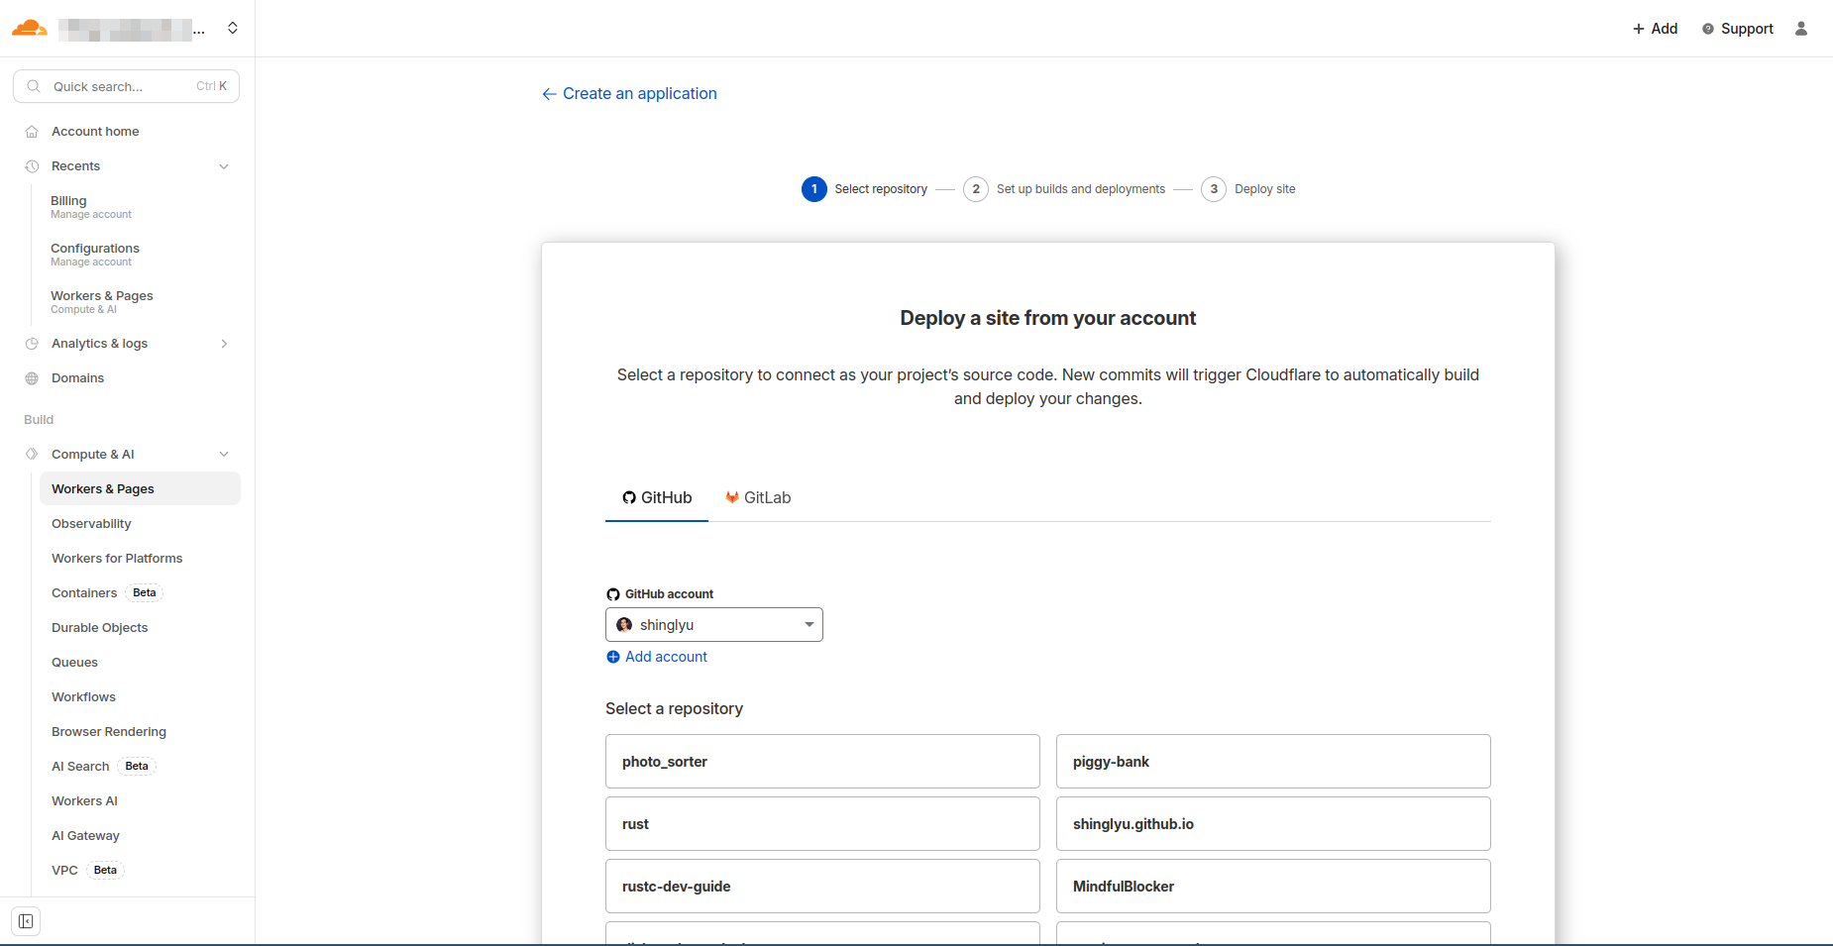This screenshot has width=1833, height=946.
Task: Click the GitHub octocat icon above the account selector
Action: coord(613,593)
